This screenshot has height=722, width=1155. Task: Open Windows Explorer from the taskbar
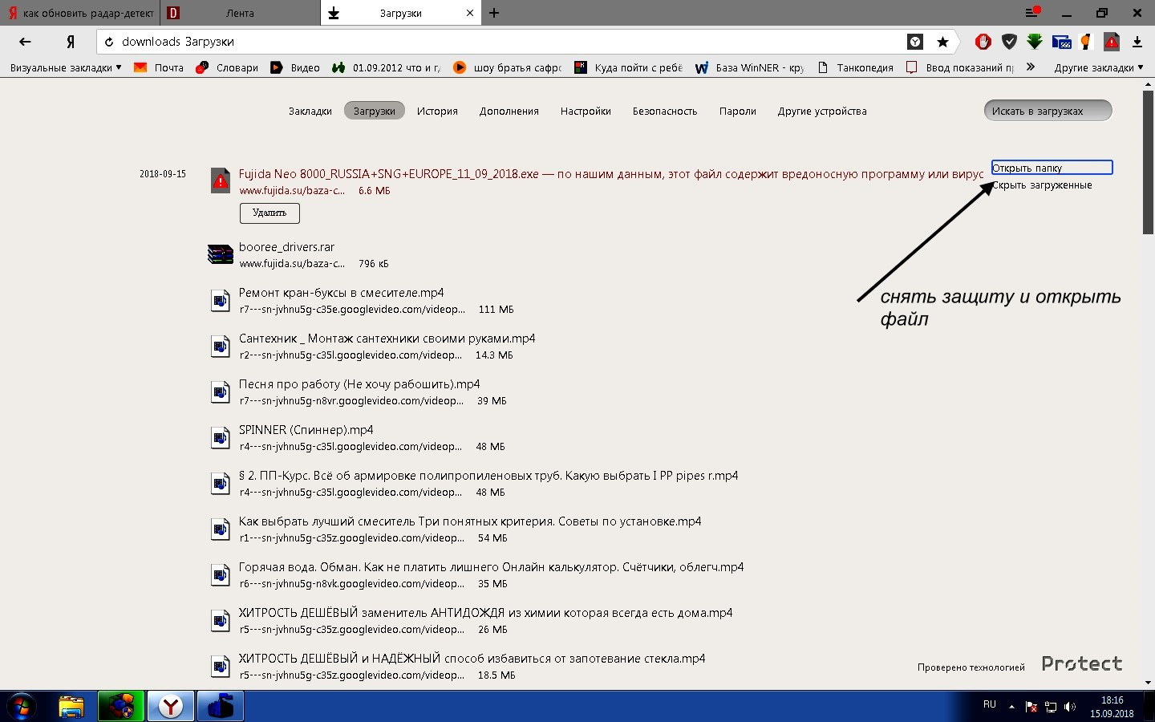71,707
